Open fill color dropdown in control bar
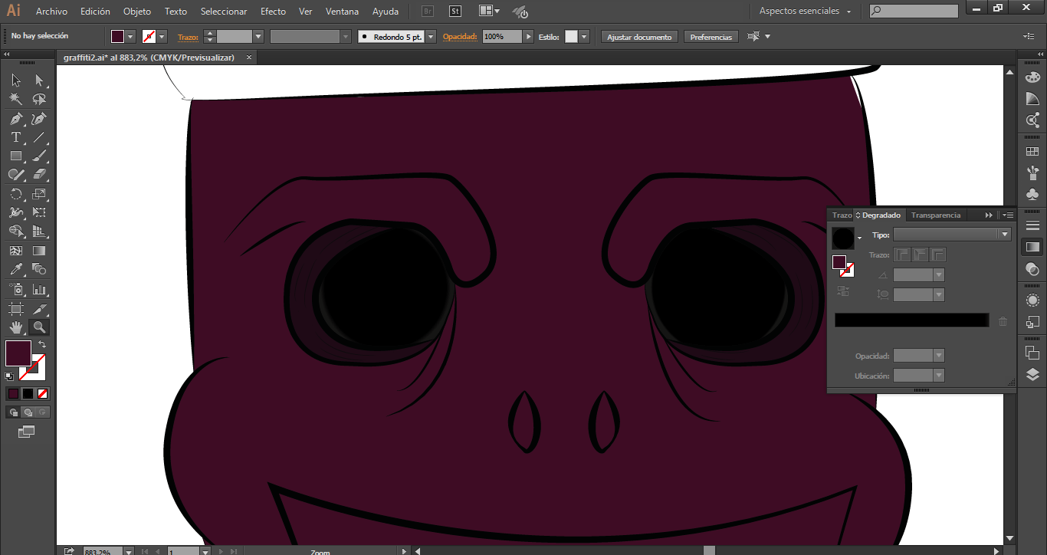Screen dimensions: 1047x555 pyautogui.click(x=130, y=37)
